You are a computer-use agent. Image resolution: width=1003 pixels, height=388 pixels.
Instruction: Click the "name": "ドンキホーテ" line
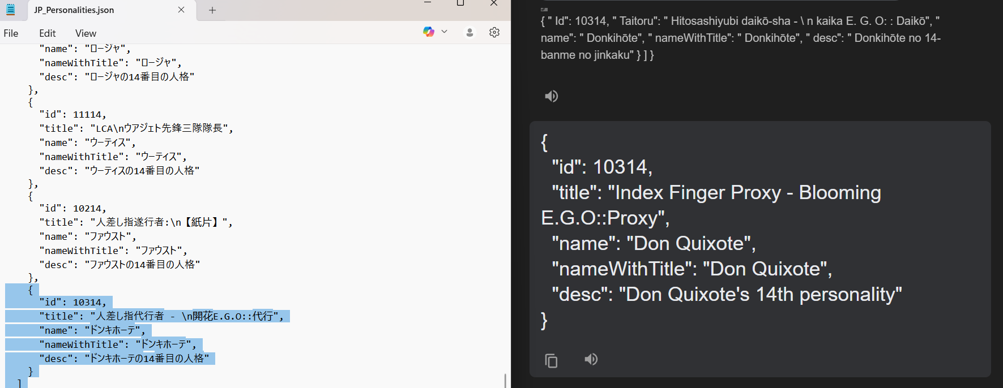92,330
